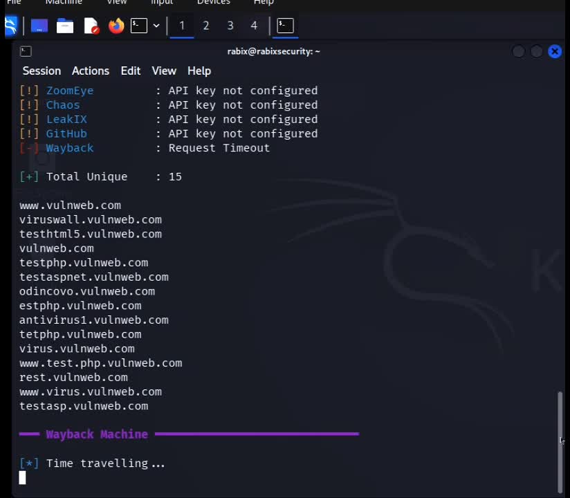570x498 pixels.
Task: Click testasp.vulnweb.com subdomain
Action: click(x=84, y=406)
